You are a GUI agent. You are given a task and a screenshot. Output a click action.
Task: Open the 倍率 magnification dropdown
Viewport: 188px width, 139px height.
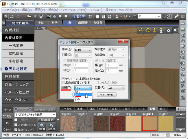(x=83, y=50)
